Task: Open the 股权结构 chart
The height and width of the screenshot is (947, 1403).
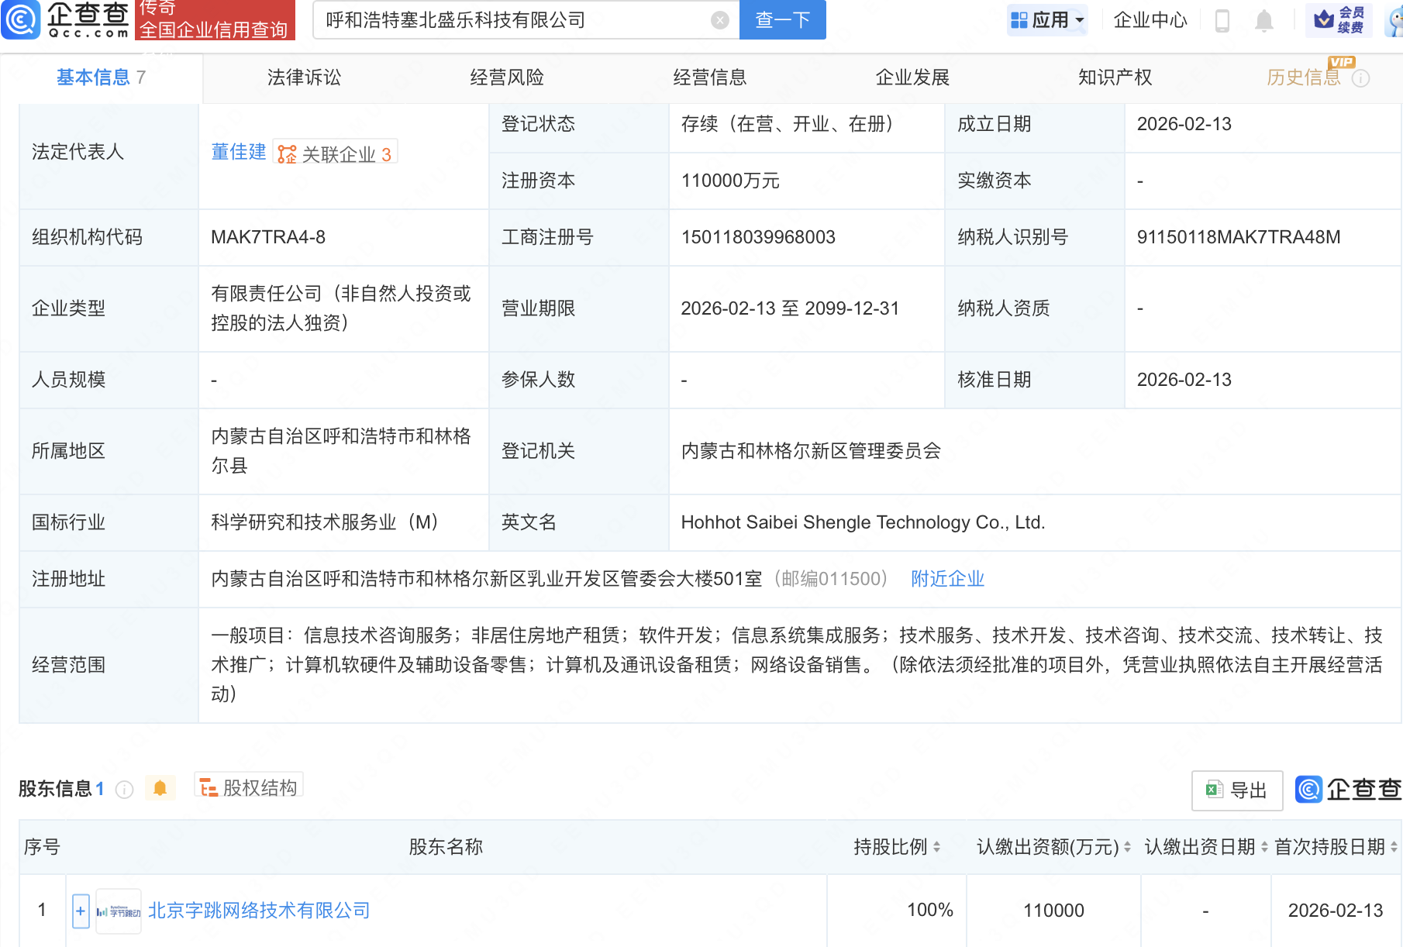Action: pyautogui.click(x=249, y=787)
